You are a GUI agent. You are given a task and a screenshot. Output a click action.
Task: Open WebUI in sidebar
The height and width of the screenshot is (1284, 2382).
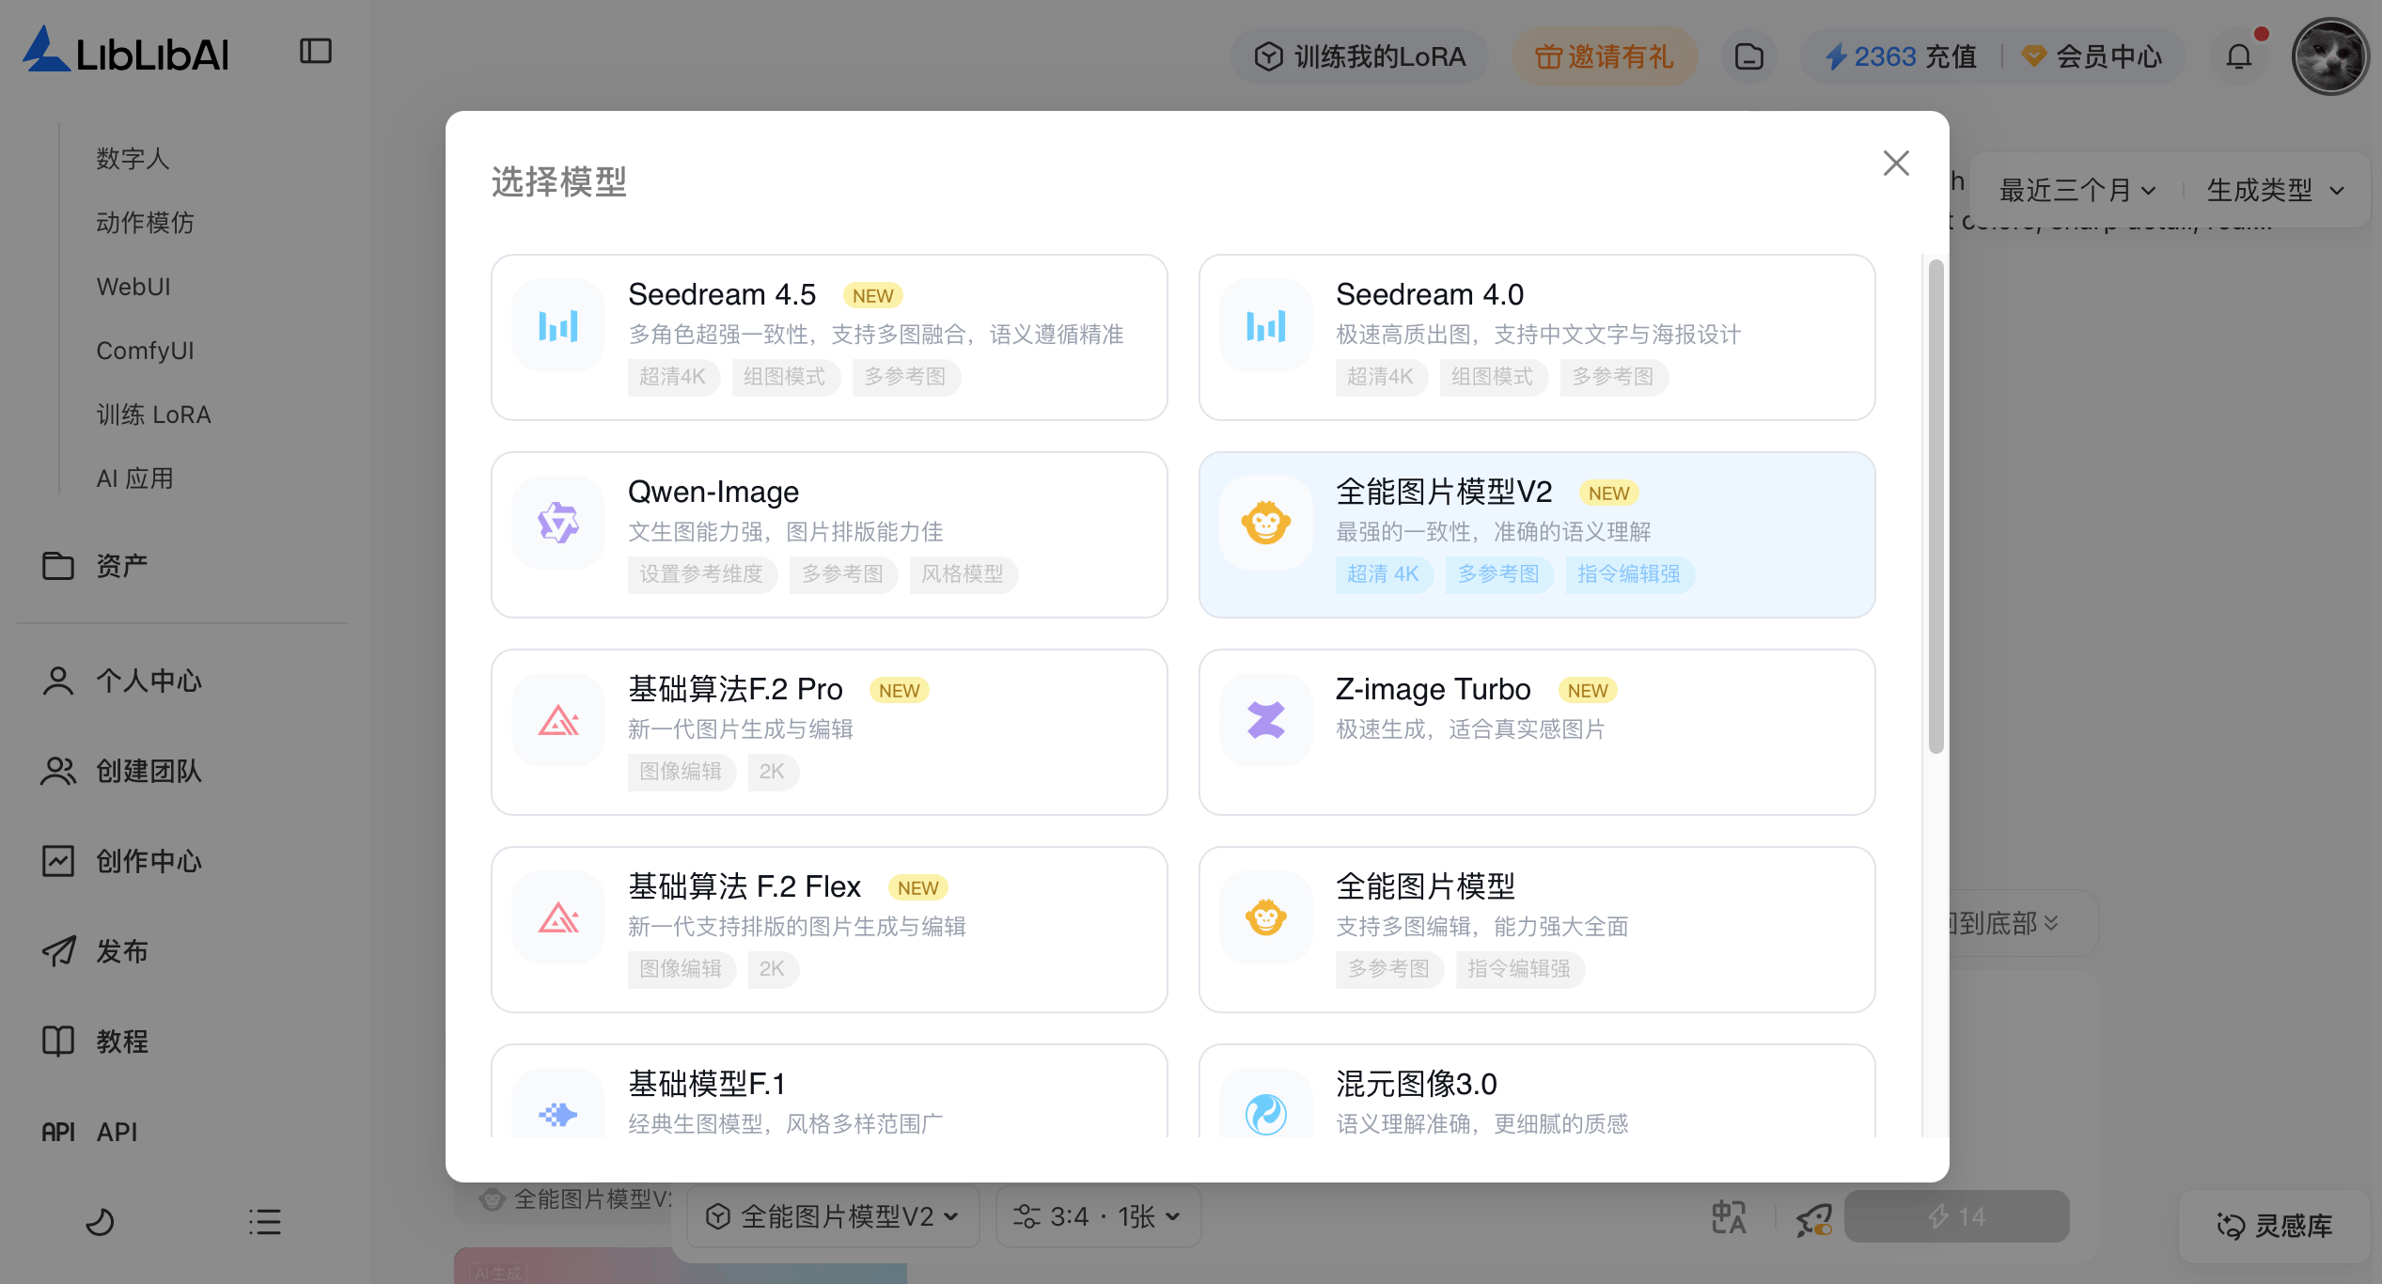pyautogui.click(x=133, y=287)
